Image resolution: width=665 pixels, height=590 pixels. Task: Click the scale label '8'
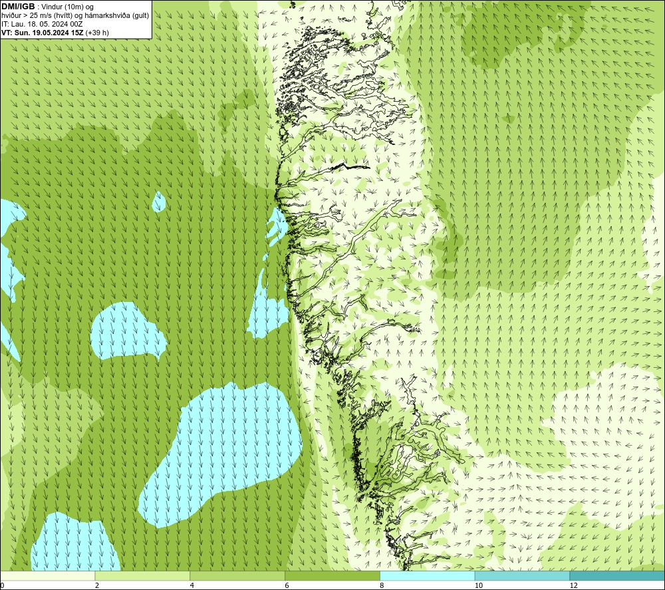click(x=382, y=585)
